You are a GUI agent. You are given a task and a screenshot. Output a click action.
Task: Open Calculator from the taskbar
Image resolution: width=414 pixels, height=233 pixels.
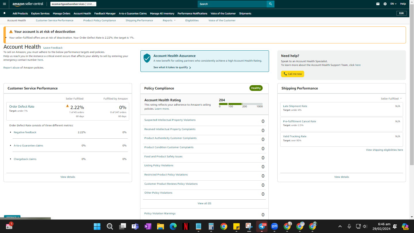click(211, 226)
